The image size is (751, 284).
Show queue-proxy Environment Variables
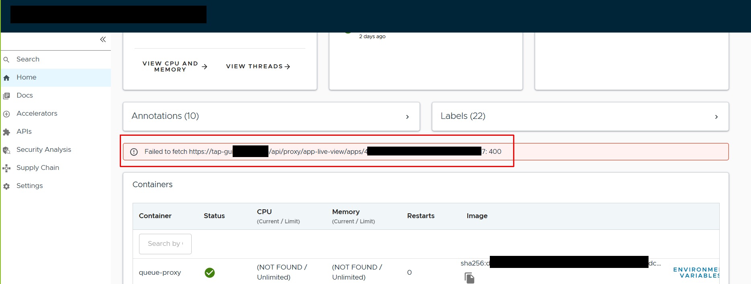click(x=696, y=272)
